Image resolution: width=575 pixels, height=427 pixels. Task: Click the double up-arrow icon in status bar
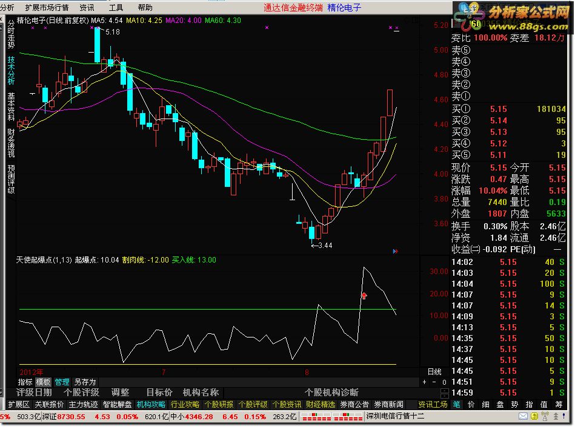556,416
